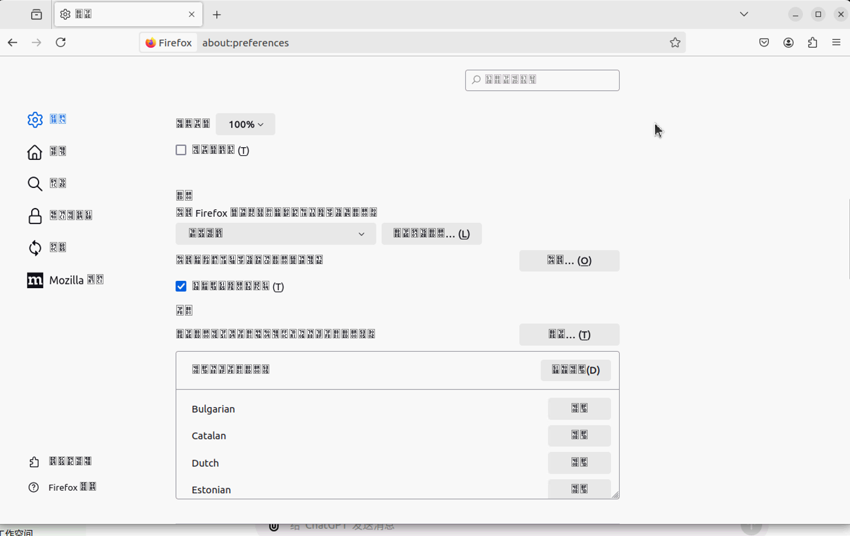The height and width of the screenshot is (536, 850).
Task: Untick the checked checkbox marked (T)
Action: pyautogui.click(x=181, y=286)
